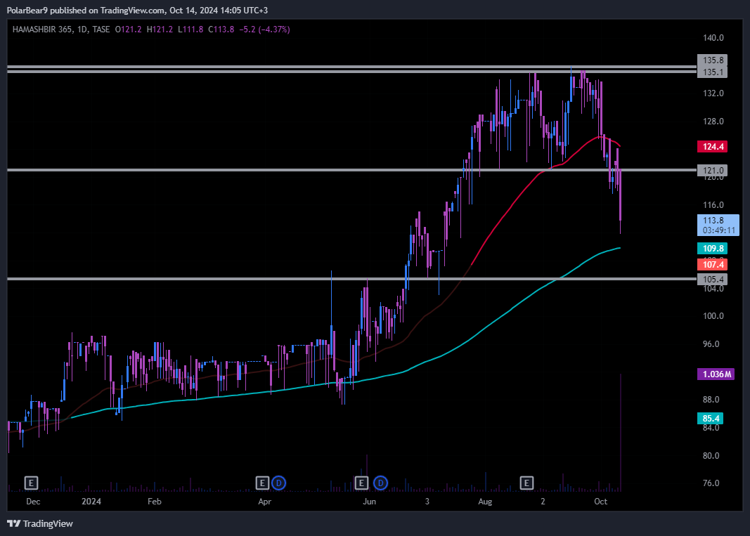
Task: Select the 135.8 price line label
Action: click(x=713, y=60)
